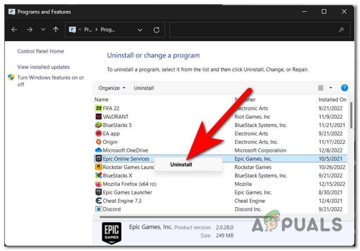Image resolution: width=360 pixels, height=251 pixels.
Task: Click the product version 2.0.28.0 value
Action: coord(224,227)
